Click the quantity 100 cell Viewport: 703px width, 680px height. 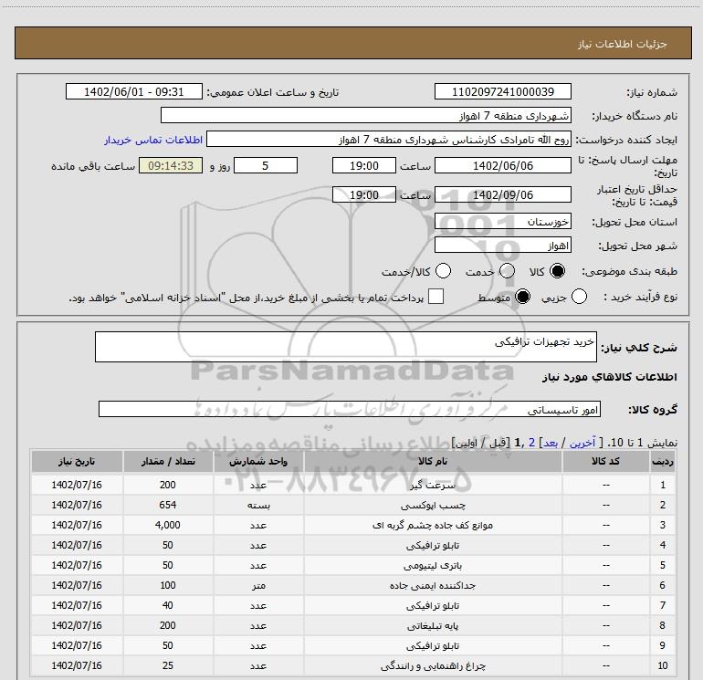pyautogui.click(x=168, y=585)
